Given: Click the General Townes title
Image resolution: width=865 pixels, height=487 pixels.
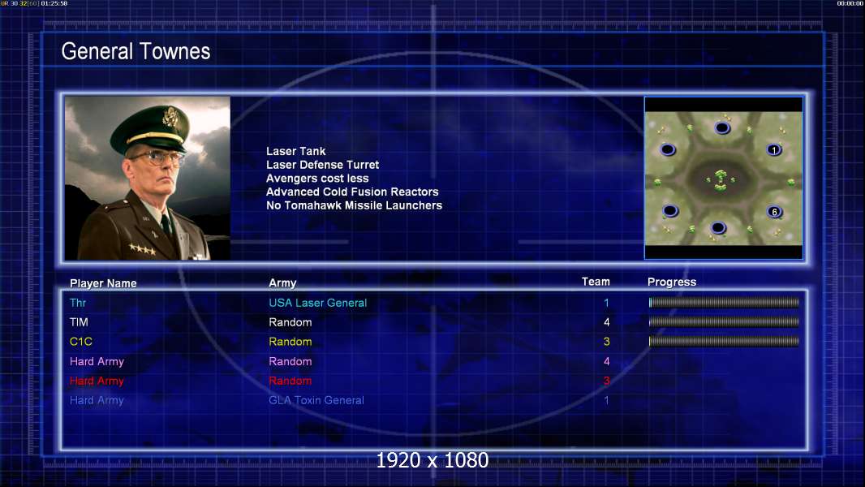Looking at the screenshot, I should (136, 51).
